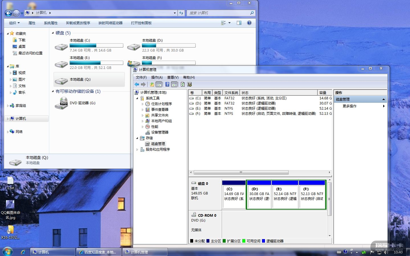
Task: Click the blue Help icon in Computer Management toolbar
Action: (167, 84)
